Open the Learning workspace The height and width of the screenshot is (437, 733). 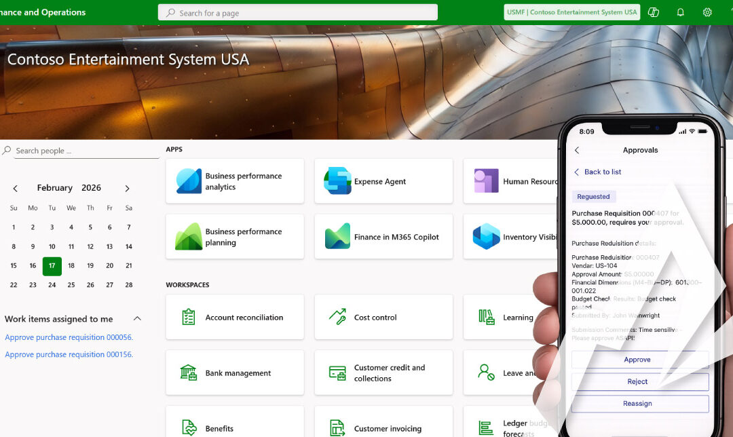tap(512, 317)
